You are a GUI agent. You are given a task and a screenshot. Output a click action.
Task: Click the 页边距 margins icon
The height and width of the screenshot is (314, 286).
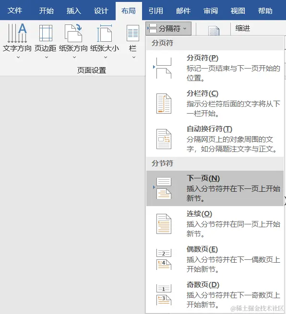[46, 33]
